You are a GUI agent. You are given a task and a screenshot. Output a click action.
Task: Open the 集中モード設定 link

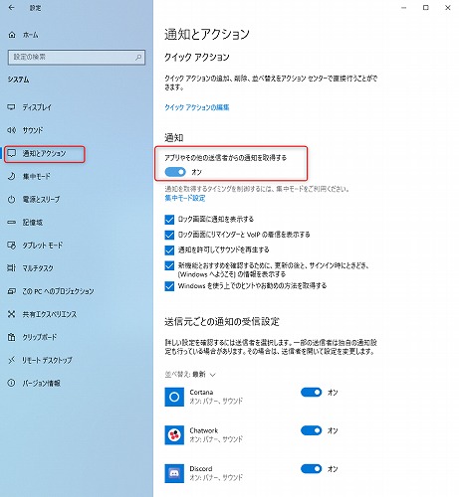pyautogui.click(x=185, y=198)
